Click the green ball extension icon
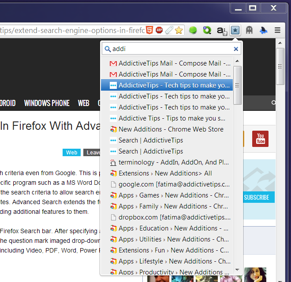The height and width of the screenshot is (282, 291). tap(193, 30)
